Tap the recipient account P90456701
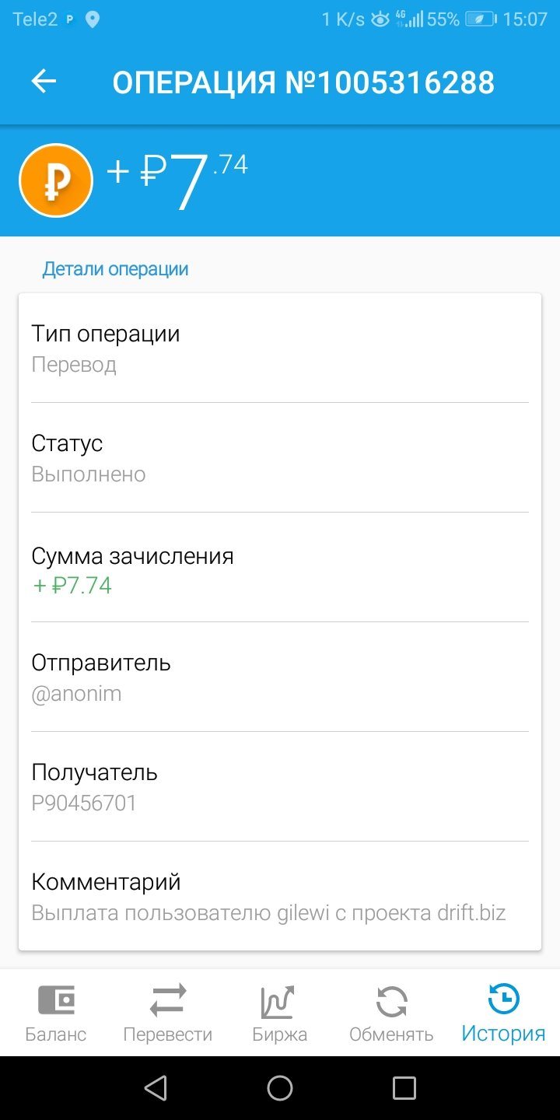Viewport: 560px width, 1120px height. point(84,803)
